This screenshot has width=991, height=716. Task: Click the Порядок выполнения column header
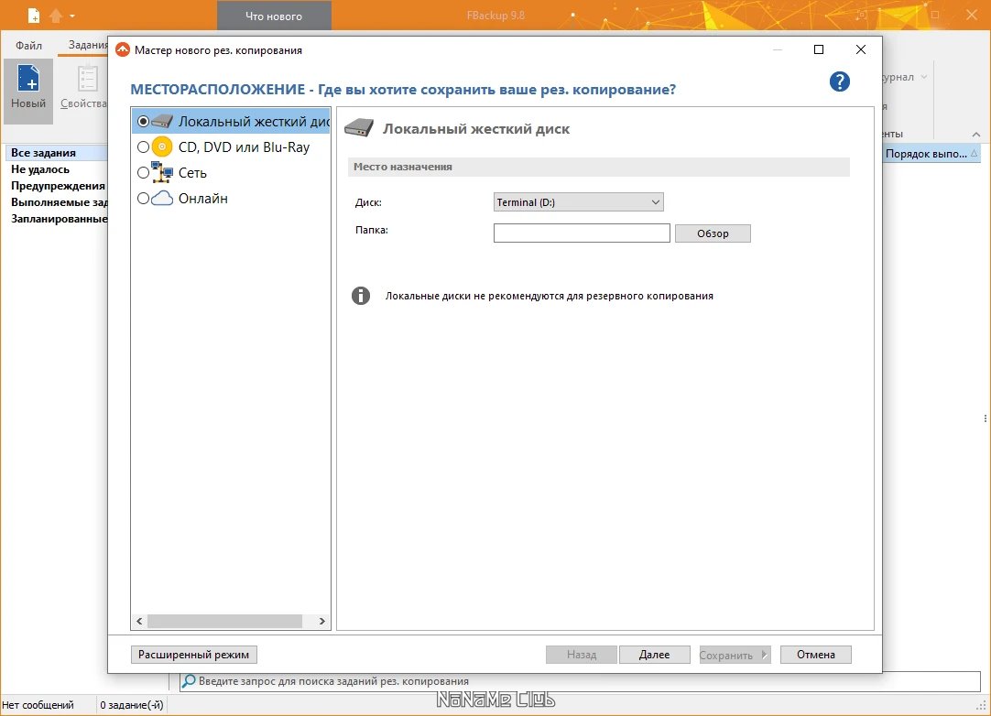pos(931,154)
